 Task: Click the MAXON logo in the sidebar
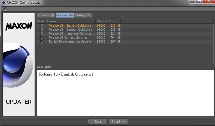(19, 26)
